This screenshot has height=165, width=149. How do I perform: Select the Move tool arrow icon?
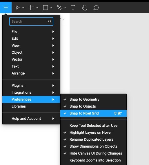[18, 8]
